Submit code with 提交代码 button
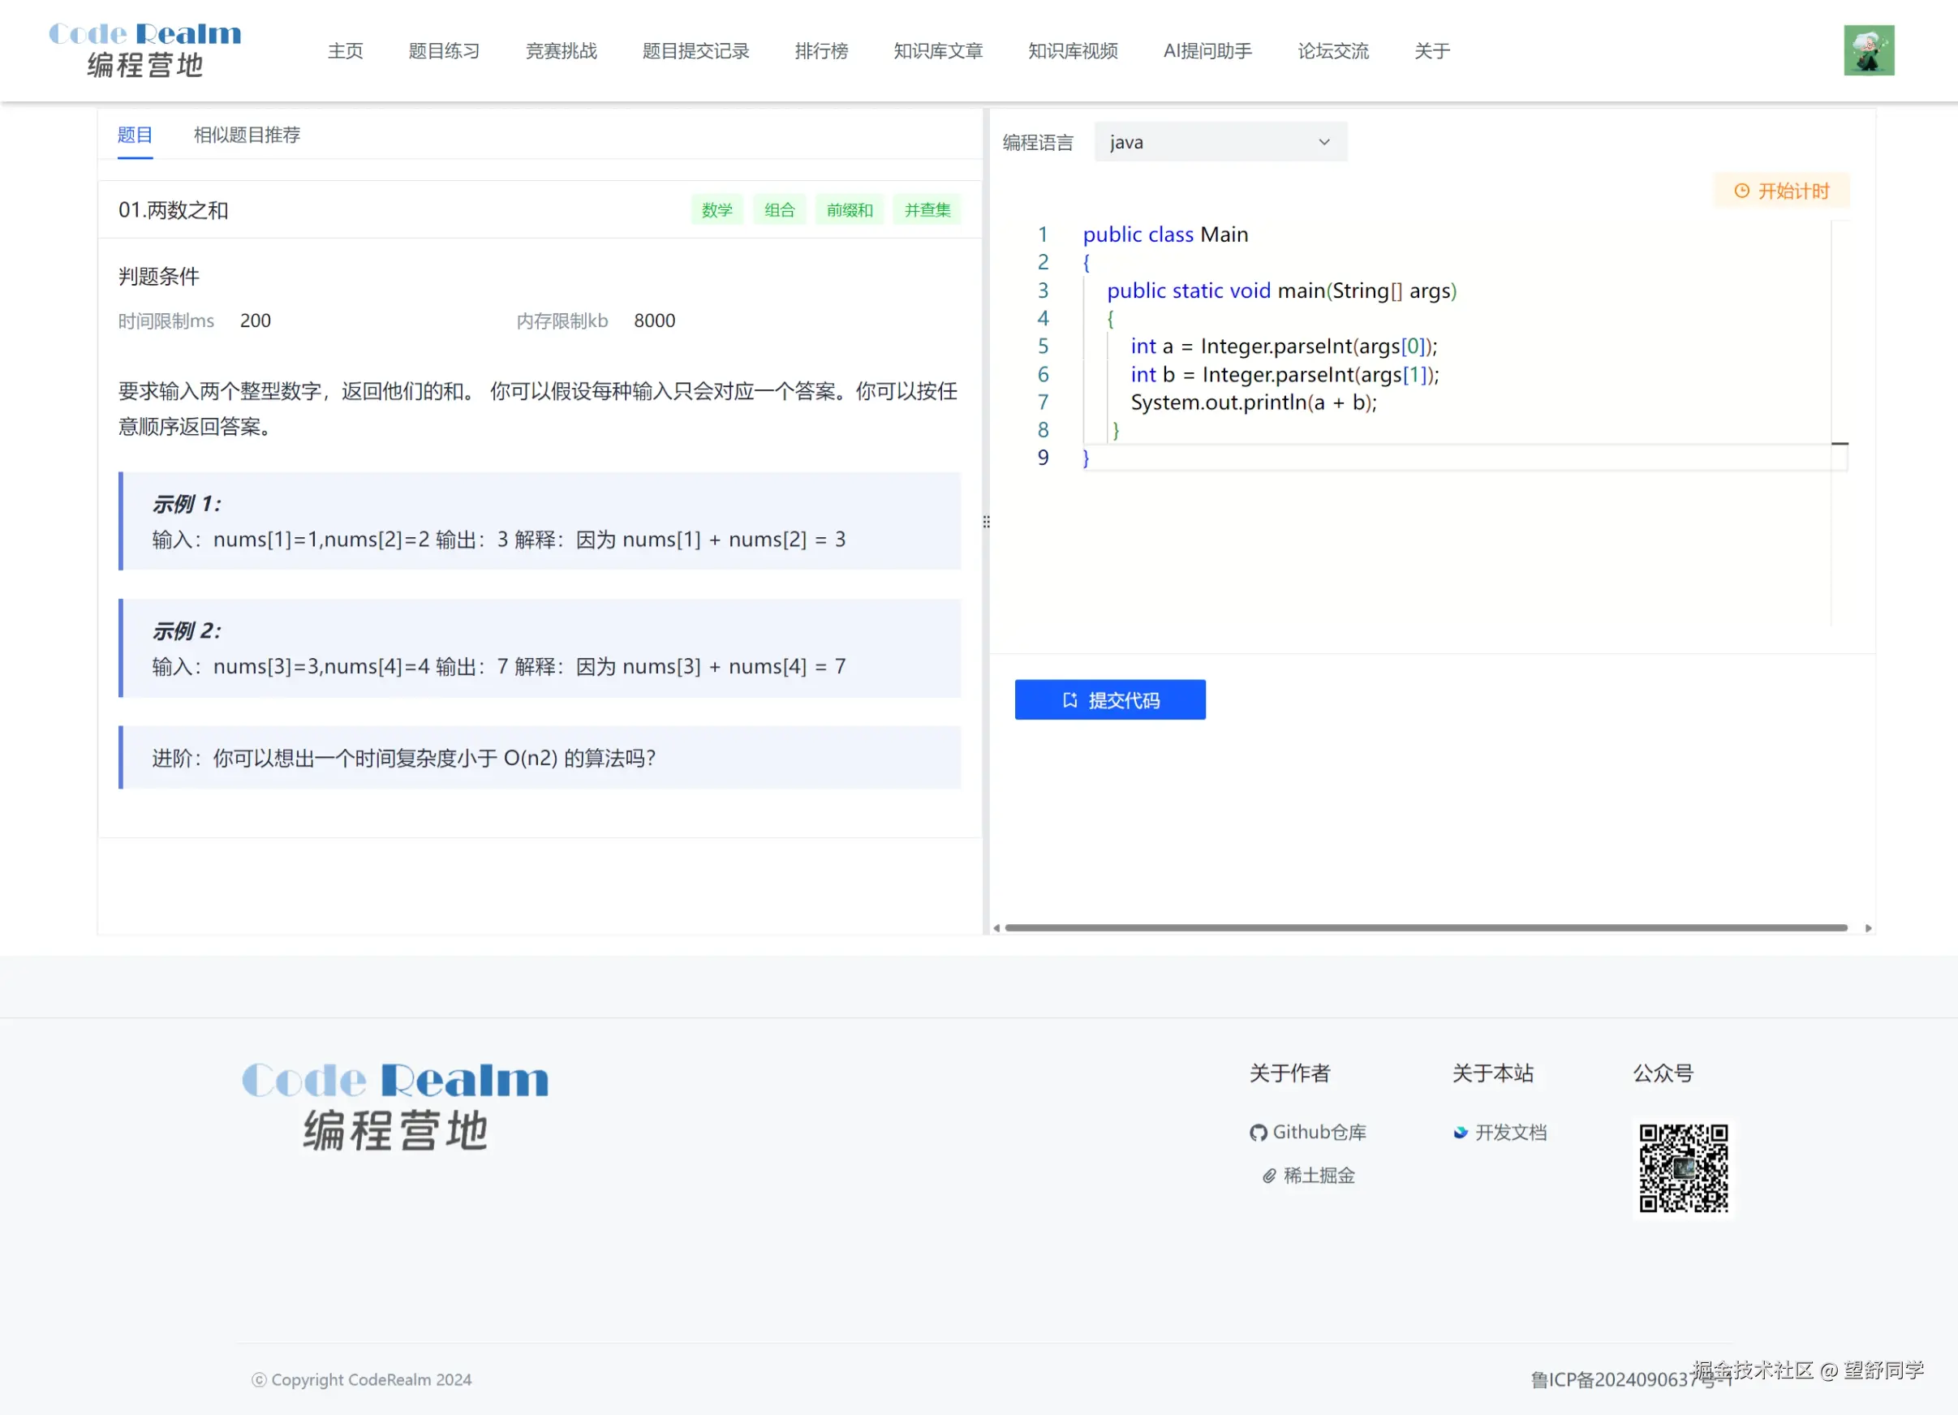The width and height of the screenshot is (1958, 1415). click(1109, 699)
